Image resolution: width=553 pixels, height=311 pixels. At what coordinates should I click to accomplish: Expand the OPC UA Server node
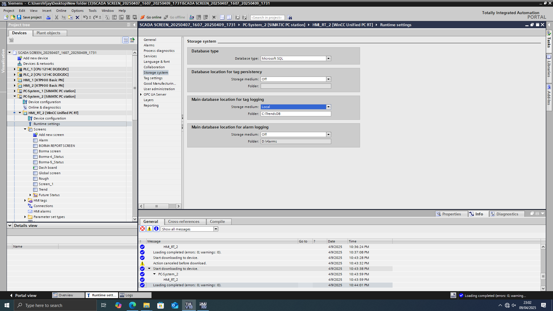click(x=141, y=94)
